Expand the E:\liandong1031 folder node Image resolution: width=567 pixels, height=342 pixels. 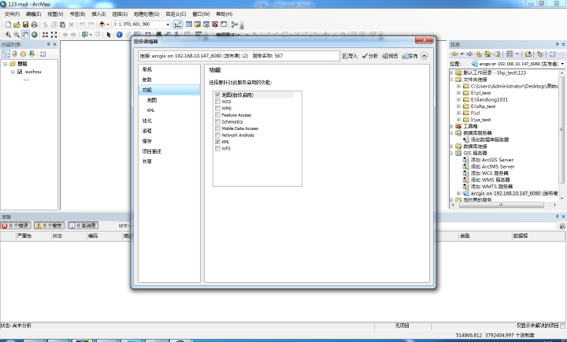[458, 99]
